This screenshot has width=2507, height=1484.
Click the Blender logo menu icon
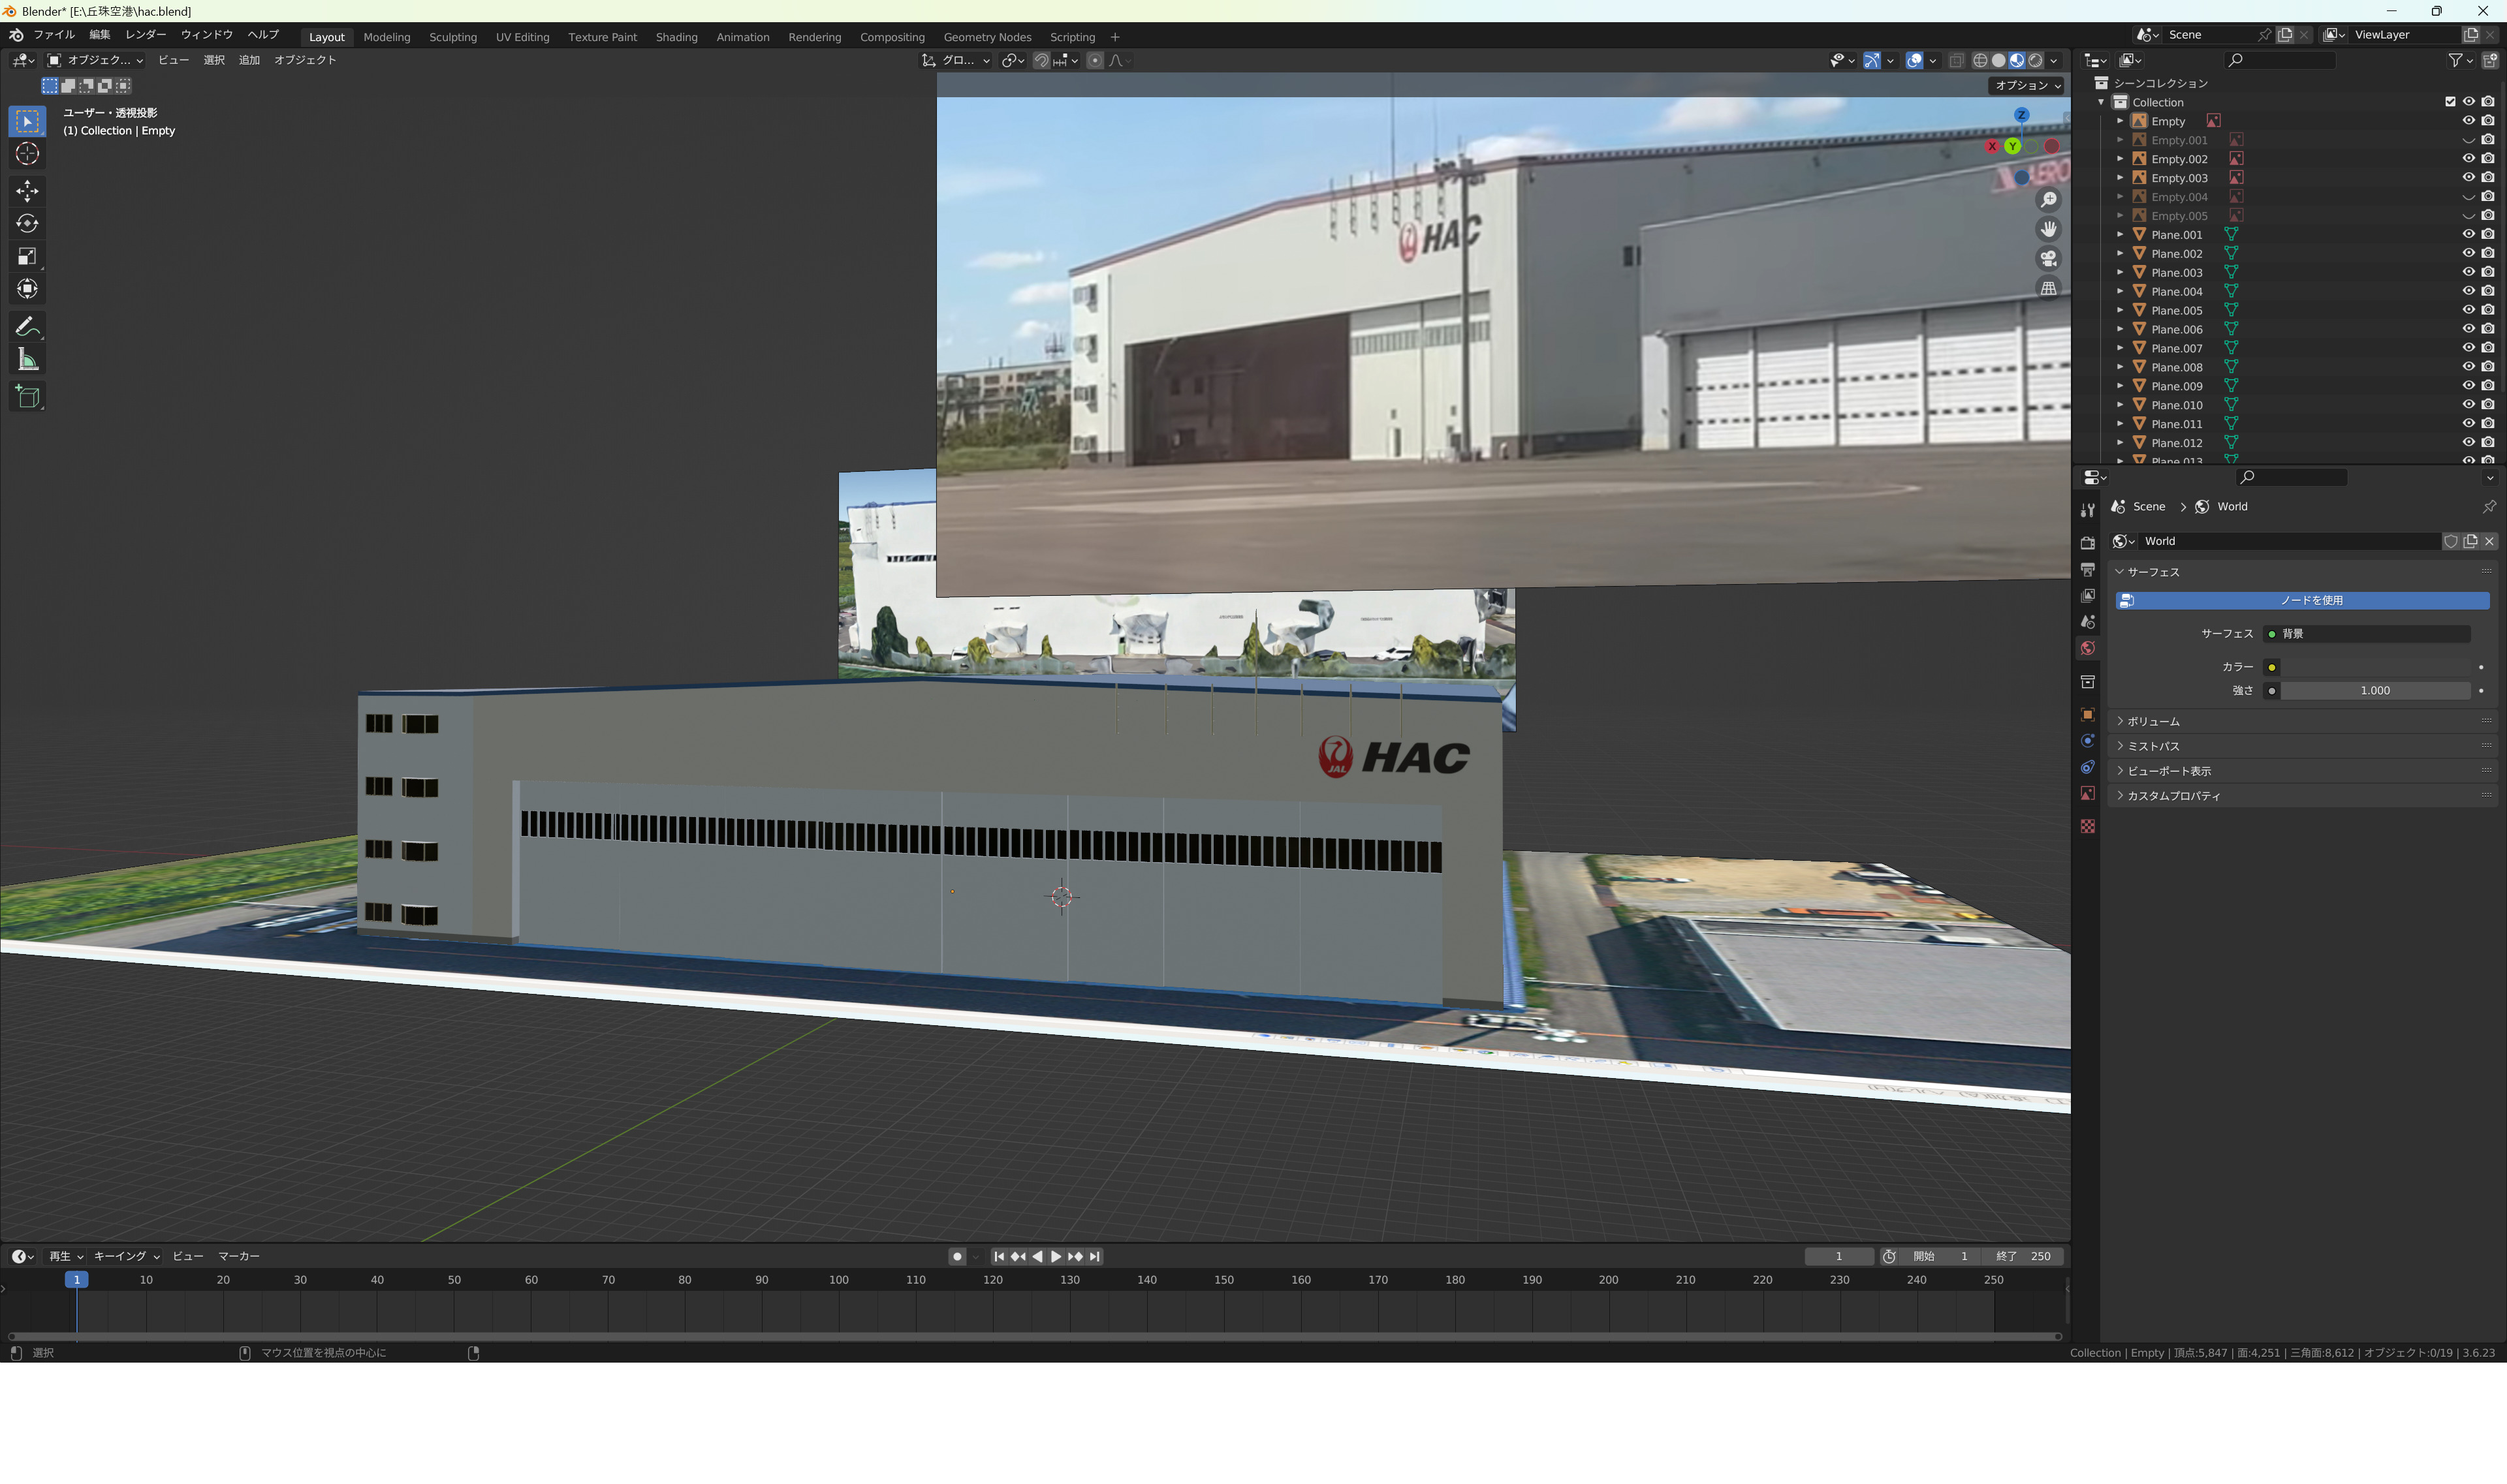(x=16, y=35)
